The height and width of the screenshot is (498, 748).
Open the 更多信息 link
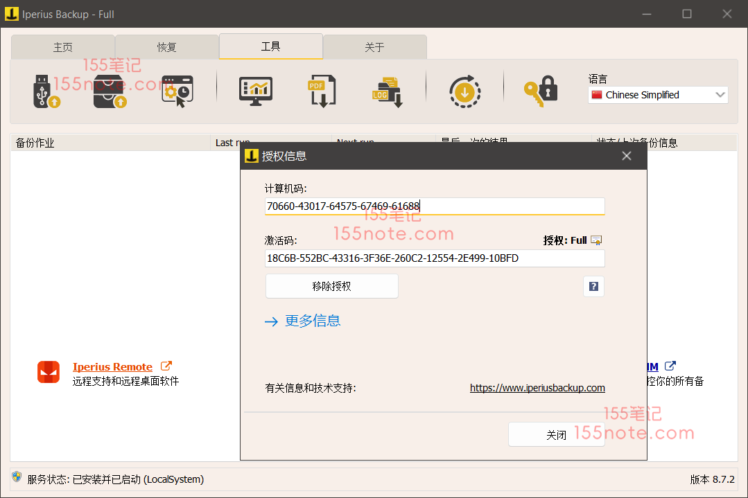pos(312,321)
